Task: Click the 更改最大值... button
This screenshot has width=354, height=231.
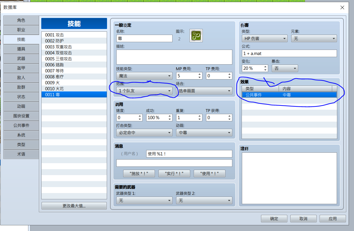Action: click(74, 206)
